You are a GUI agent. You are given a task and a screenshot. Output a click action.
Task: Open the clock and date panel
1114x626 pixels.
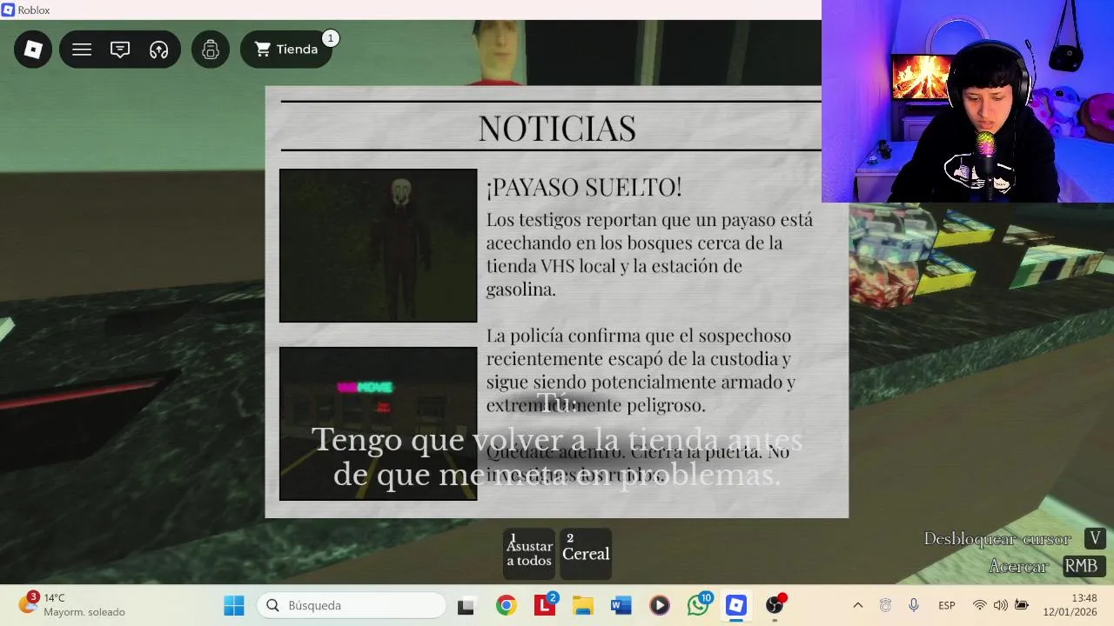coord(1070,605)
